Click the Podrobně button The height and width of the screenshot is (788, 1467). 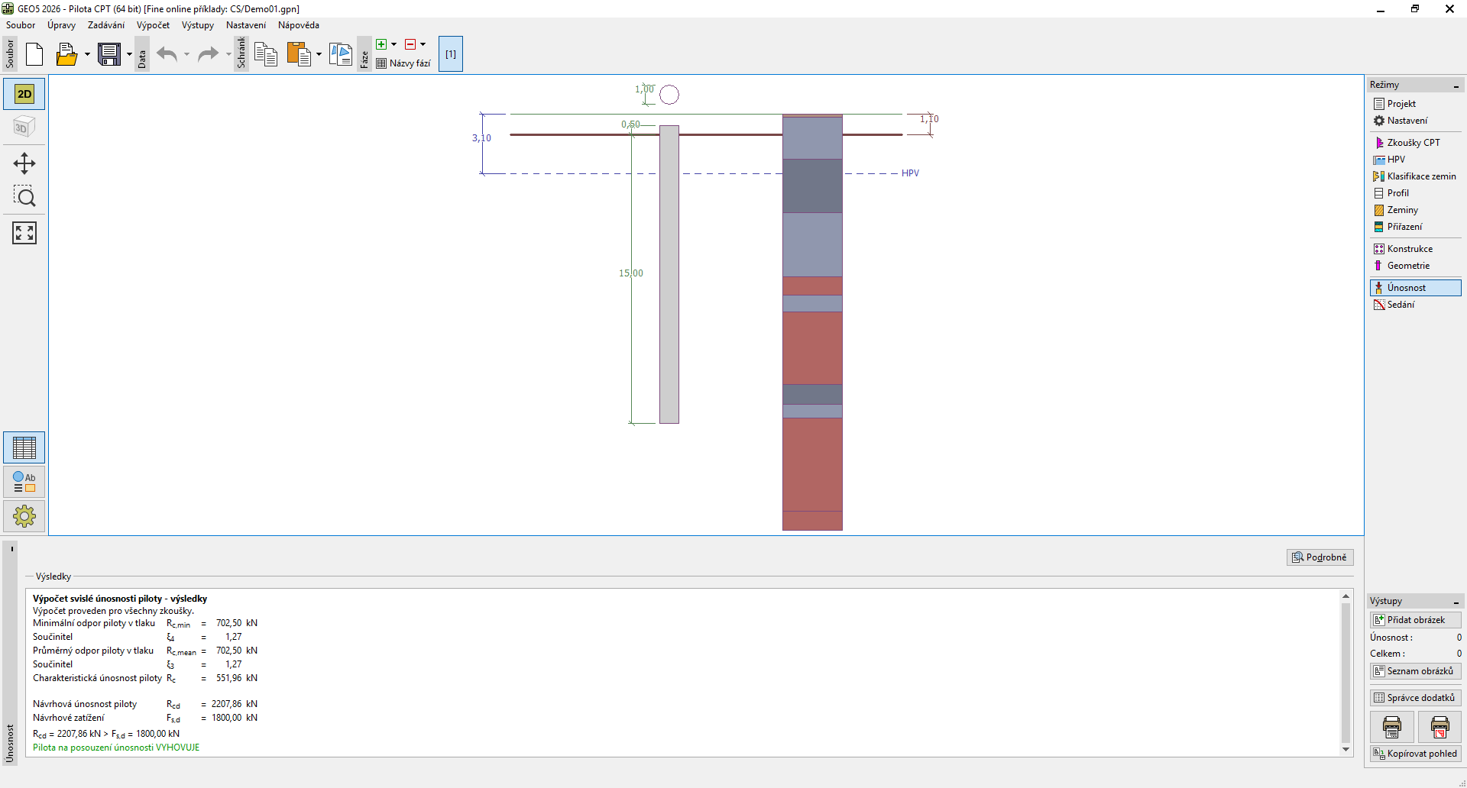point(1320,557)
